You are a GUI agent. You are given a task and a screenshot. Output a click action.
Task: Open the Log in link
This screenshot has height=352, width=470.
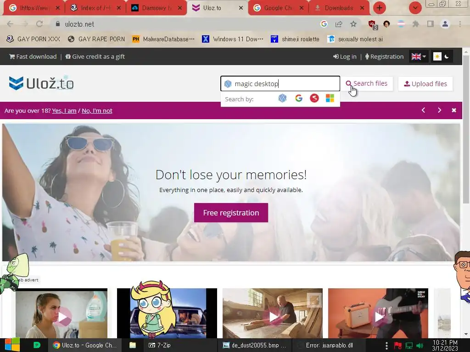click(345, 56)
